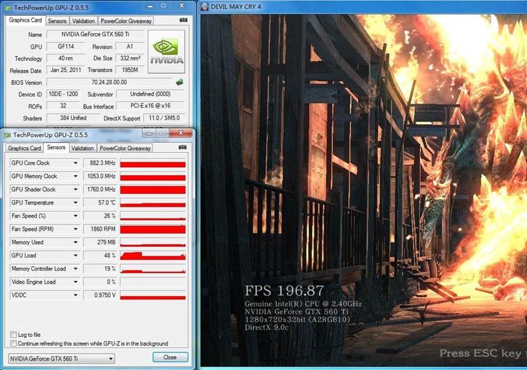527x370 pixels.
Task: Expand the Memory Used sensor dropdown
Action: click(75, 242)
